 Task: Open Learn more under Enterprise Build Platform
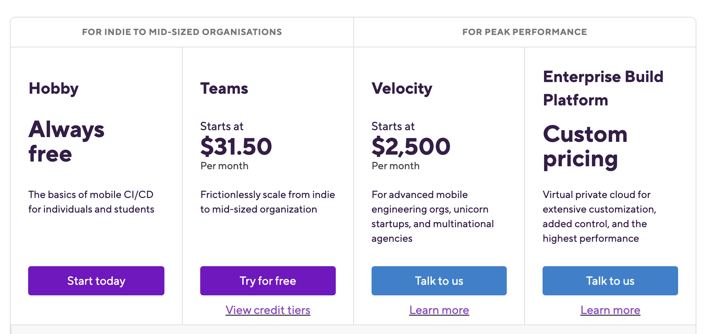(x=610, y=310)
